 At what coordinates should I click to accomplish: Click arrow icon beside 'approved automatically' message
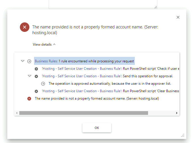pos(43,84)
